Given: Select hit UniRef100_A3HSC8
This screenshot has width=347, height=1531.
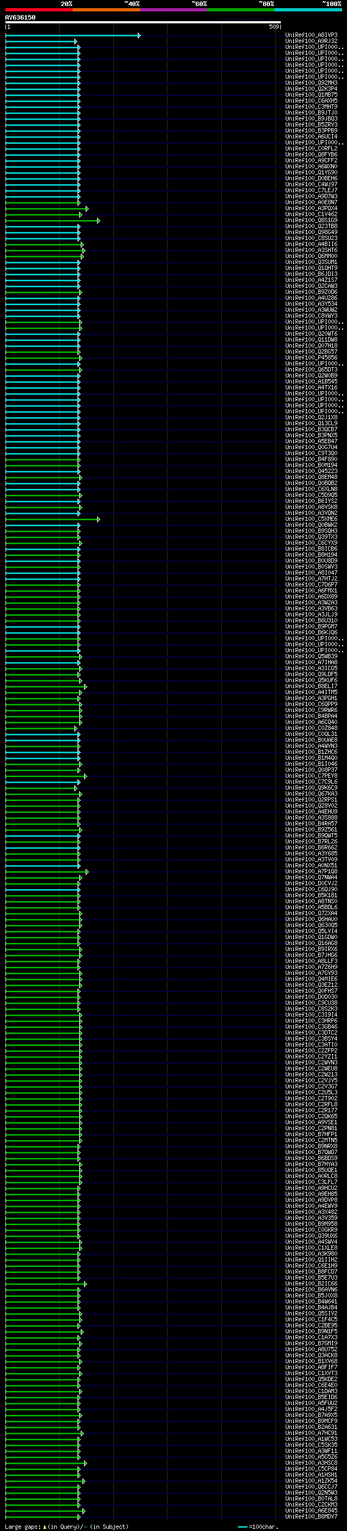Looking at the screenshot, I should (311, 1463).
